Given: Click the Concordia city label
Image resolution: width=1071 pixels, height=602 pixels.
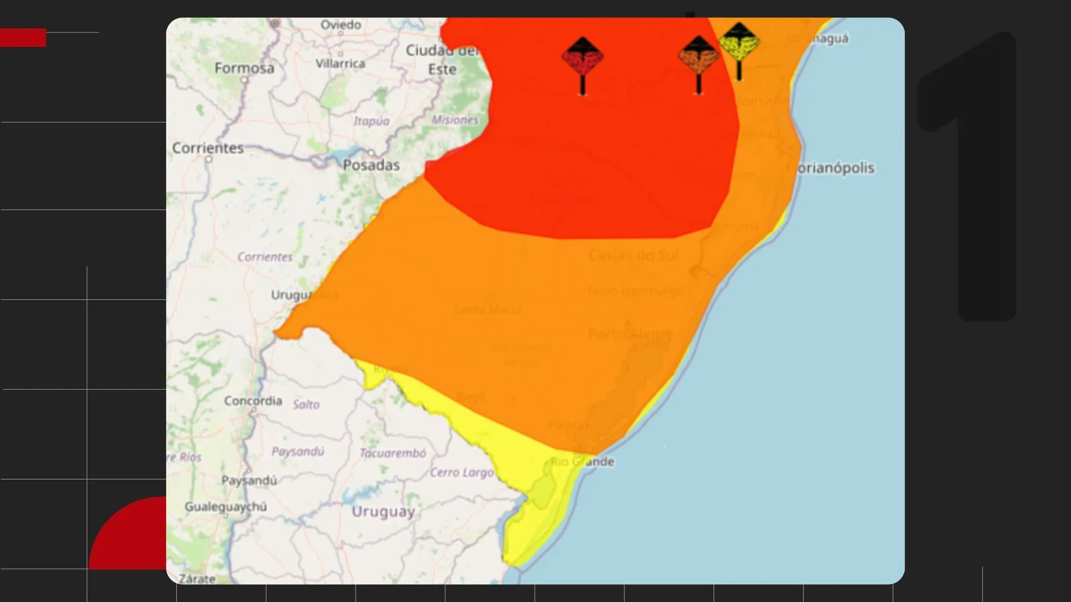Looking at the screenshot, I should tap(253, 401).
